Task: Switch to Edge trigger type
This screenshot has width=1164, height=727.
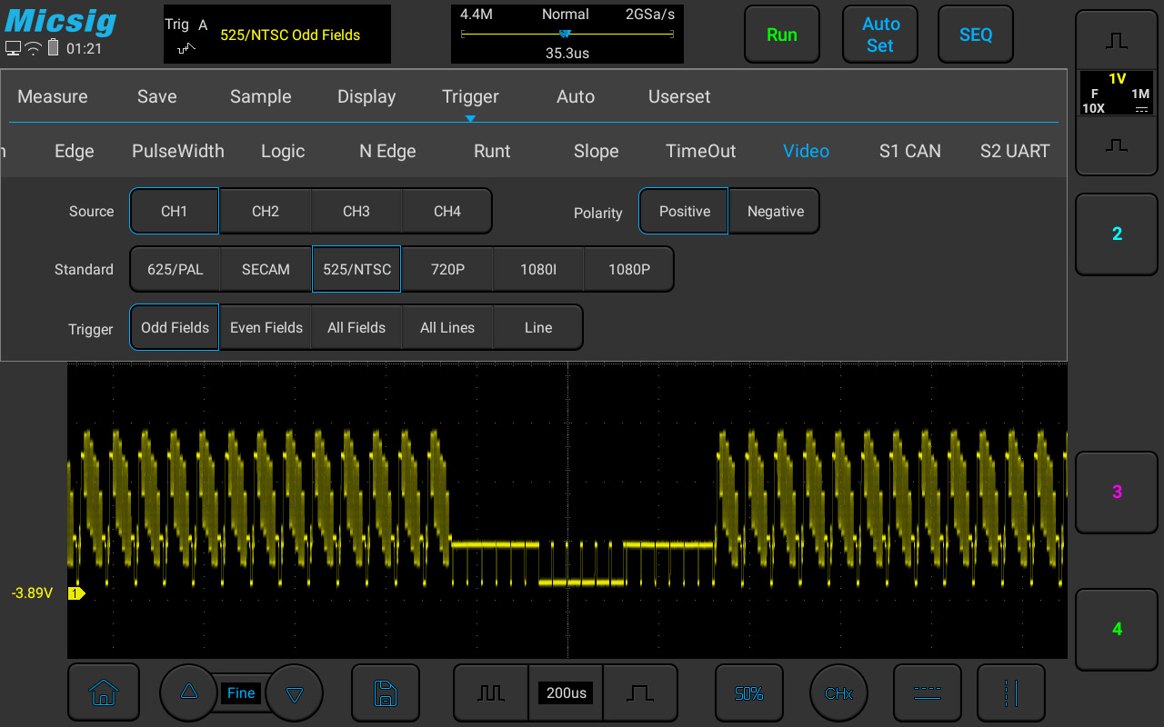Action: [x=75, y=151]
